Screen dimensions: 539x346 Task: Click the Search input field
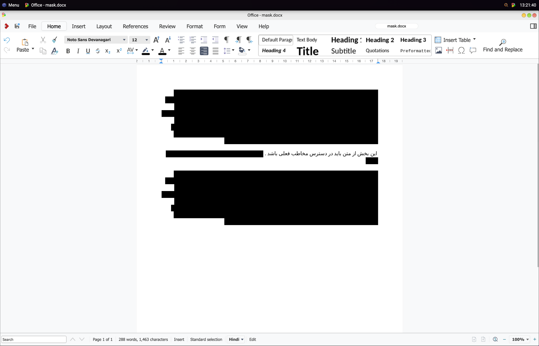point(34,339)
